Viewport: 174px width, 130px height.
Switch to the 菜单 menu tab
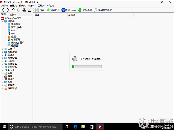point(3,14)
